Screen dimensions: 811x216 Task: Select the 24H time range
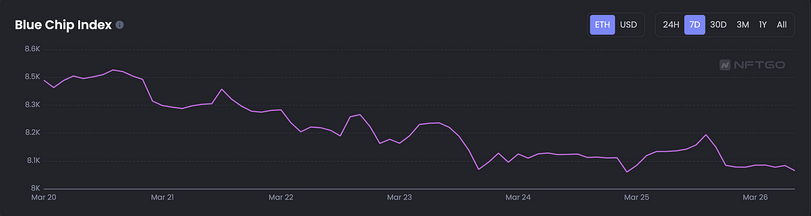point(671,25)
